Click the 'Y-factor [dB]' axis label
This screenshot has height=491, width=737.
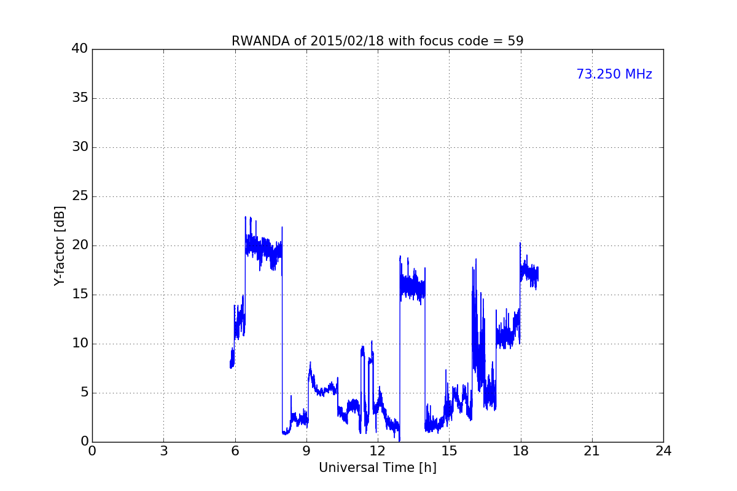(x=60, y=245)
